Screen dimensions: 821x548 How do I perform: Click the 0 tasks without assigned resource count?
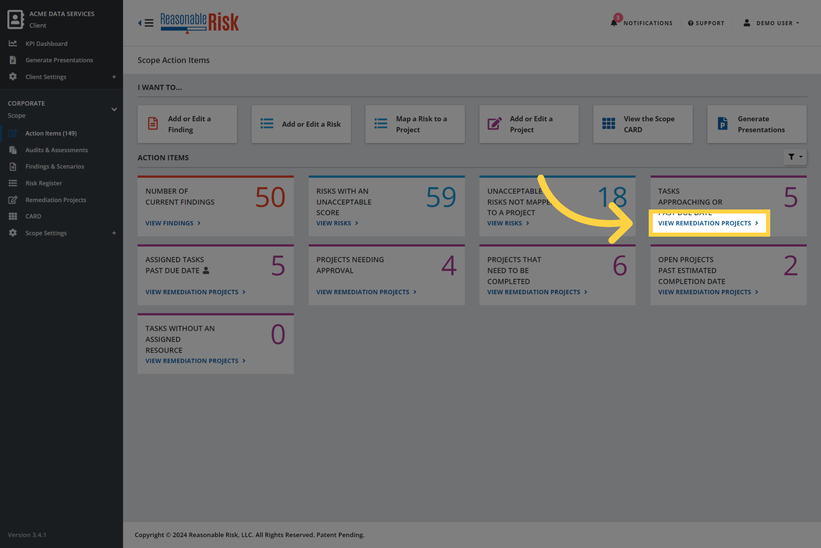point(278,335)
